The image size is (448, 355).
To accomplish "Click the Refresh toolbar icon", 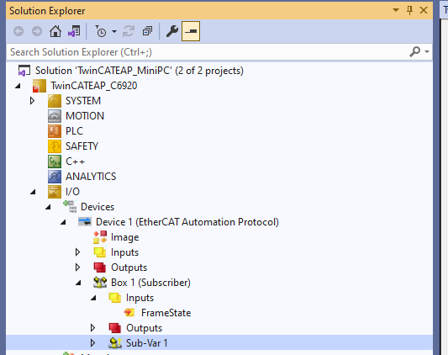I will 129,31.
